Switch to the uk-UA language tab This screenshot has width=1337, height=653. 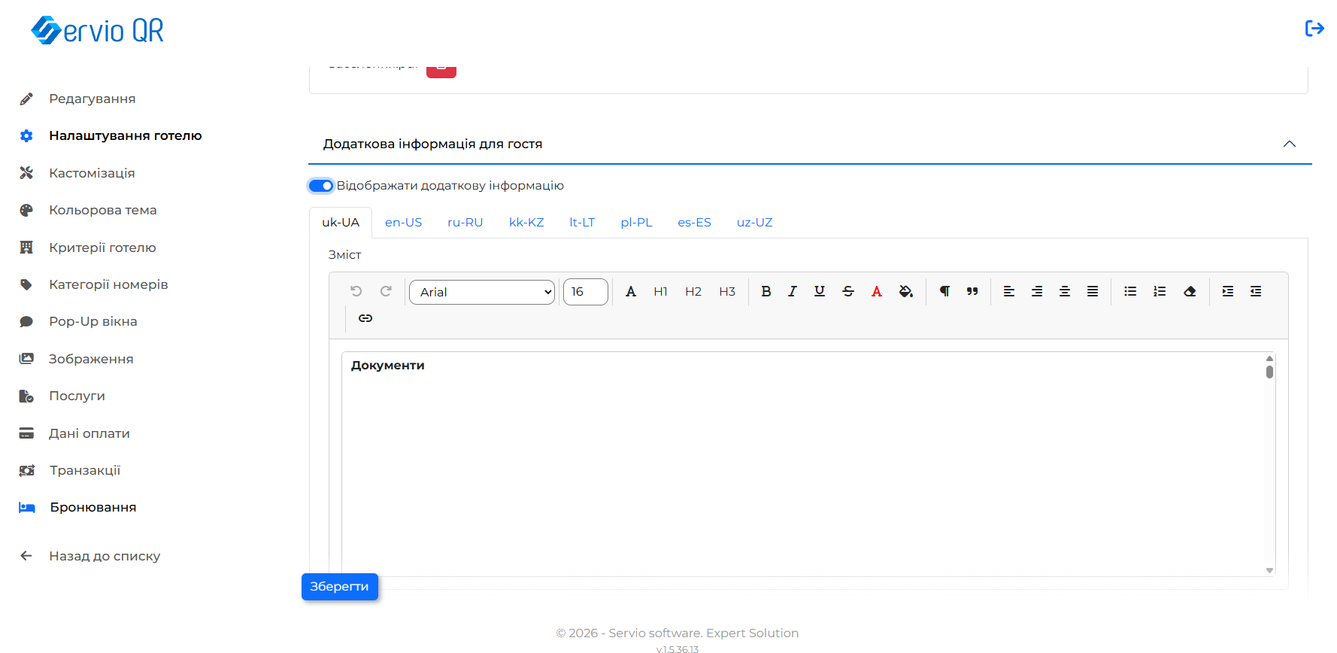click(x=341, y=223)
